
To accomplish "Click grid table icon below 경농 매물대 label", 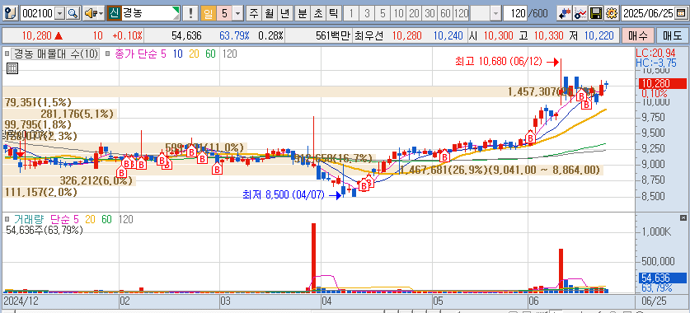I will 12,68.
